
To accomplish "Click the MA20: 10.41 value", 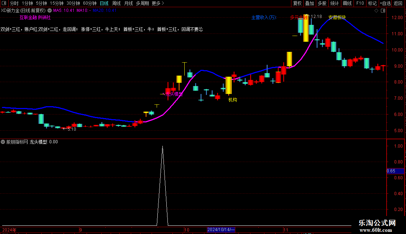I will (x=105, y=11).
